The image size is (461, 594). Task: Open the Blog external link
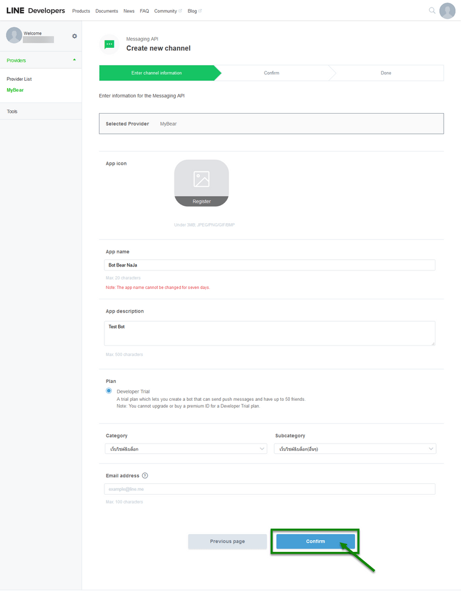(195, 11)
